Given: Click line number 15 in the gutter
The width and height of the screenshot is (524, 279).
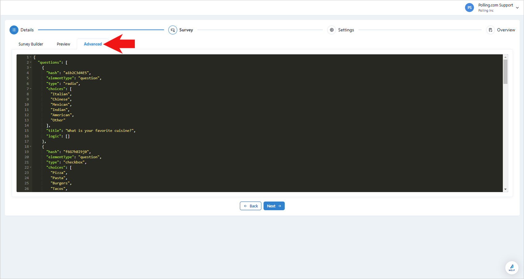Looking at the screenshot, I should (27, 131).
